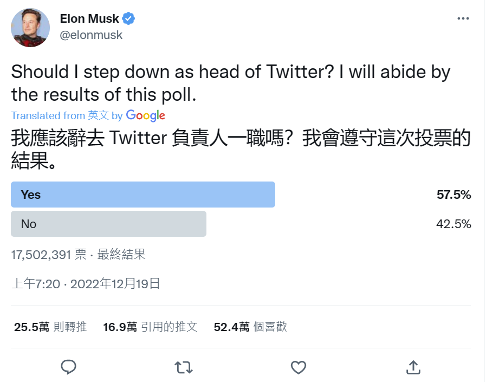Click the Translated from 英文 label
The image size is (486, 382).
[60, 115]
